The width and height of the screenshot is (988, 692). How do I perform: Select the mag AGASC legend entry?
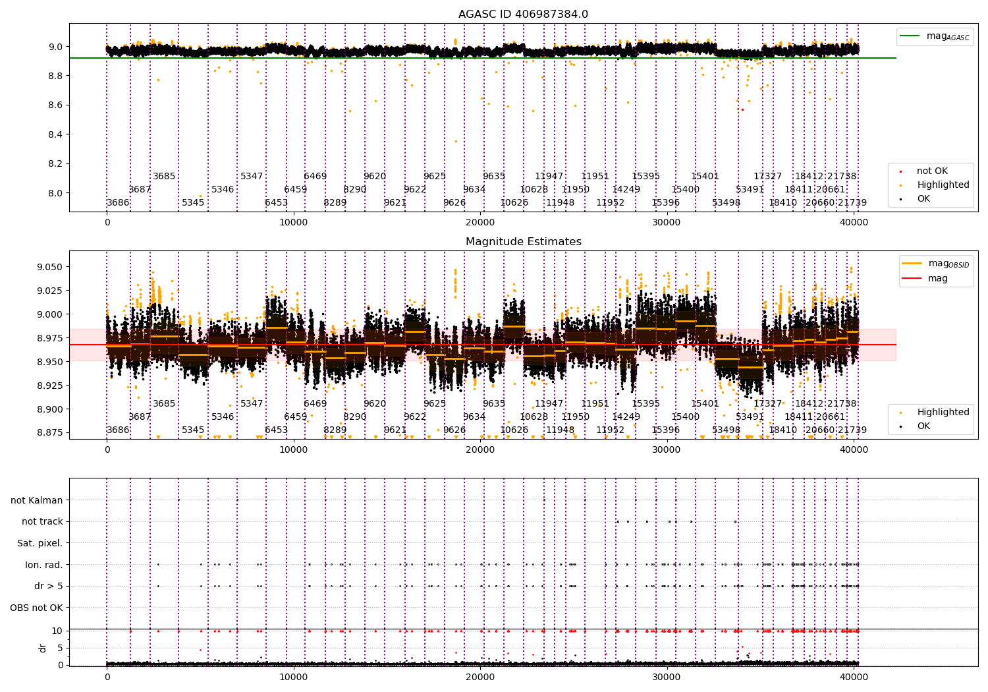[x=935, y=36]
